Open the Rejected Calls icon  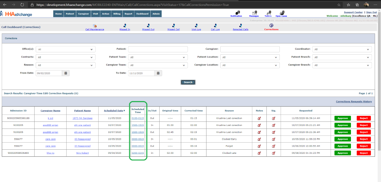point(240,26)
